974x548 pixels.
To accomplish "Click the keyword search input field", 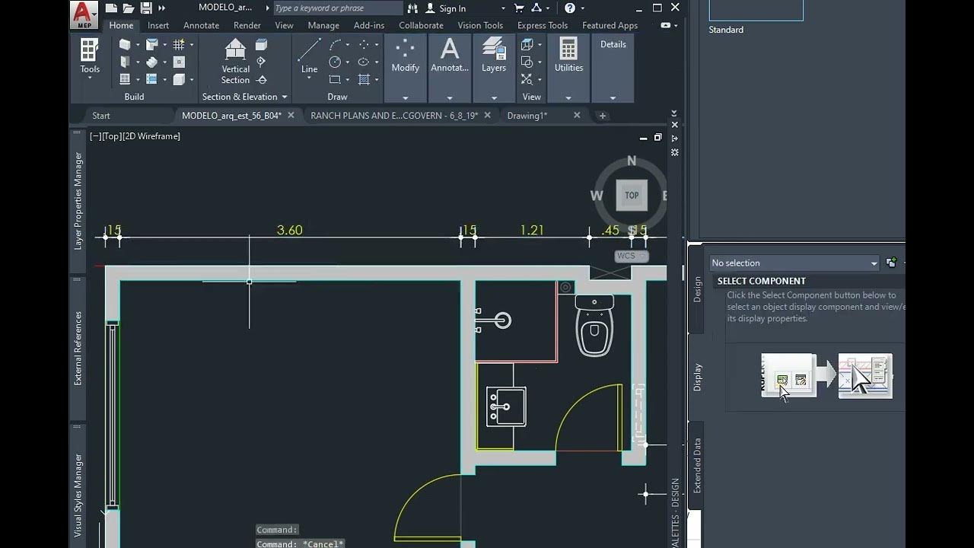I will coord(338,8).
